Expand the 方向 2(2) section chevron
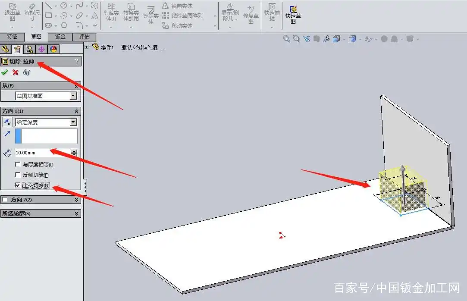Screen dimensions: 467x301 [76, 200]
